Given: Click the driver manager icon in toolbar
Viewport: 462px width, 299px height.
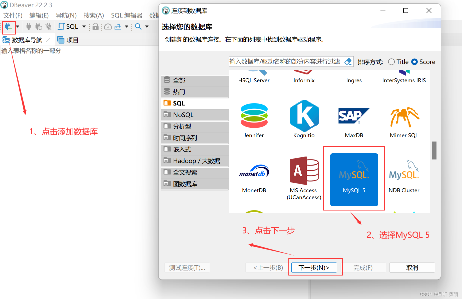Looking at the screenshot, I should [x=118, y=26].
